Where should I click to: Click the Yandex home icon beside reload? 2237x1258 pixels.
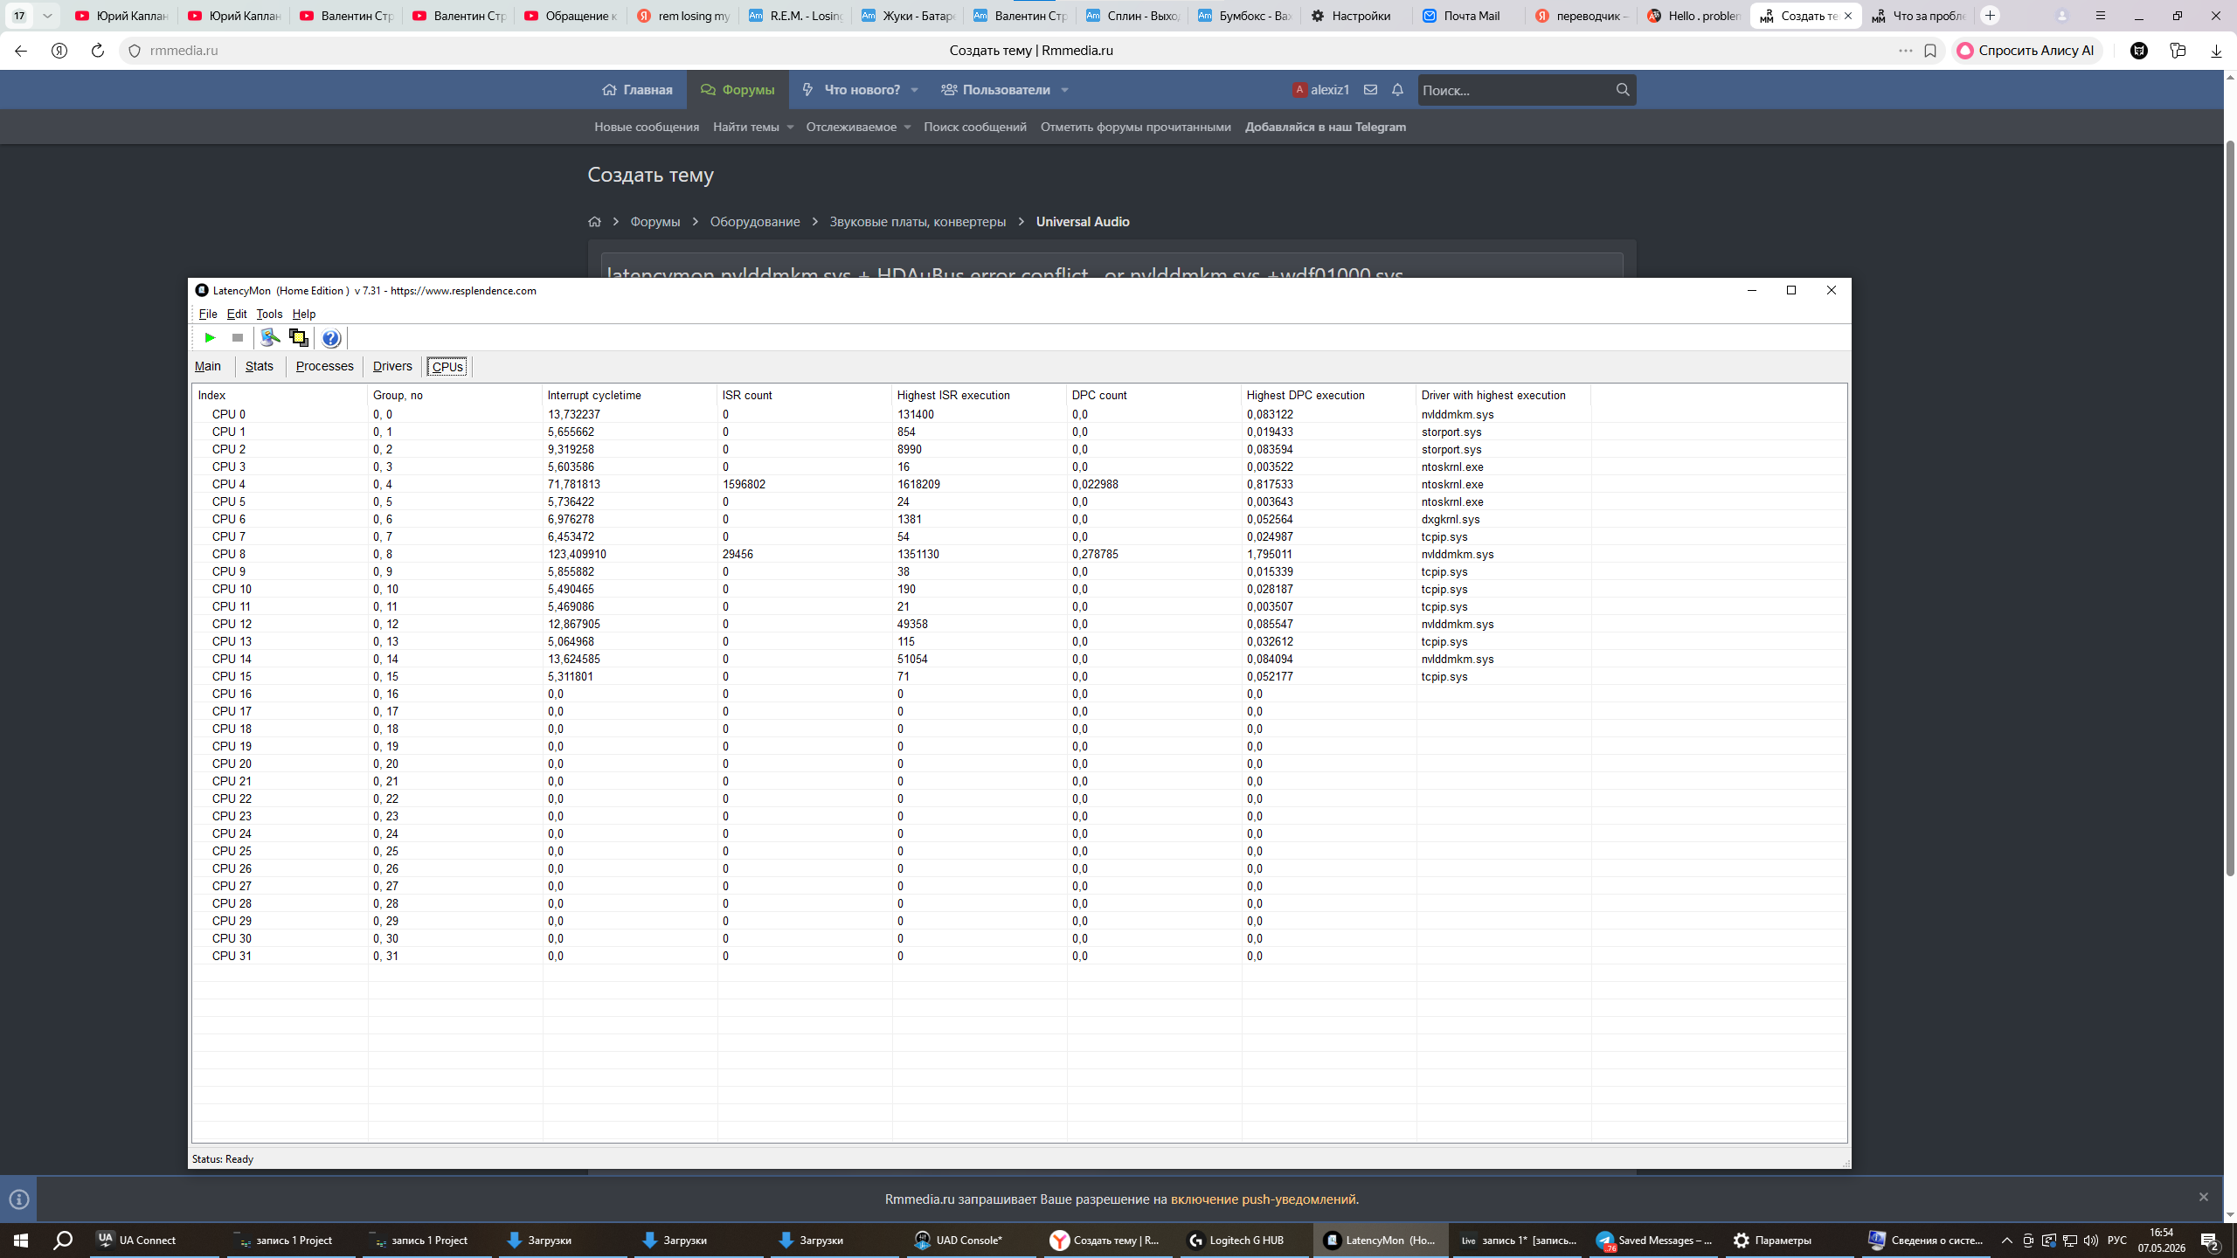(x=59, y=51)
